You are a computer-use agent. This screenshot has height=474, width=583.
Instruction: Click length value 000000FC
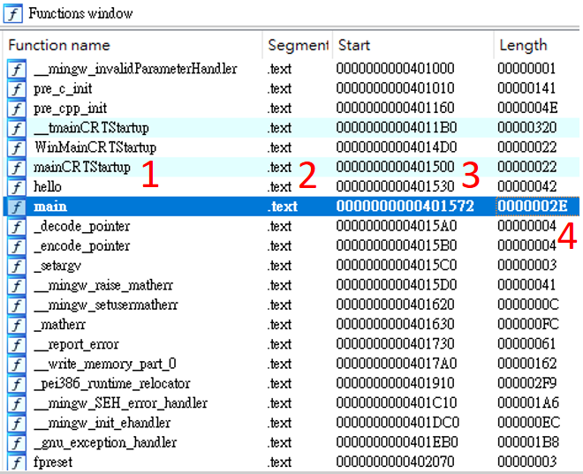(528, 325)
